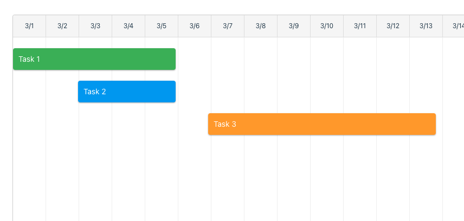Click the Task 1 text label
Screen dimensions: 464x221
pyautogui.click(x=29, y=59)
